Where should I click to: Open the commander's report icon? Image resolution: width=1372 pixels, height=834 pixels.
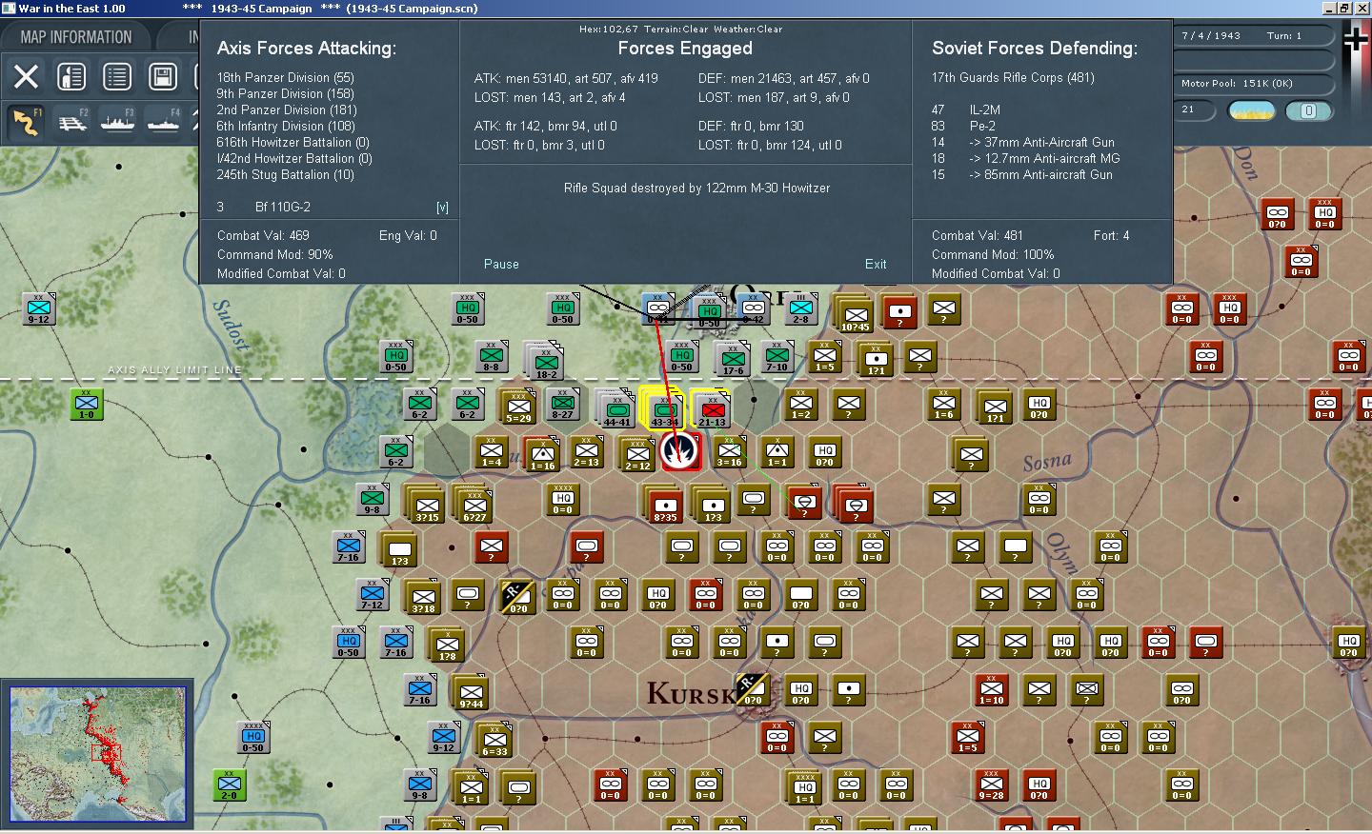(71, 76)
